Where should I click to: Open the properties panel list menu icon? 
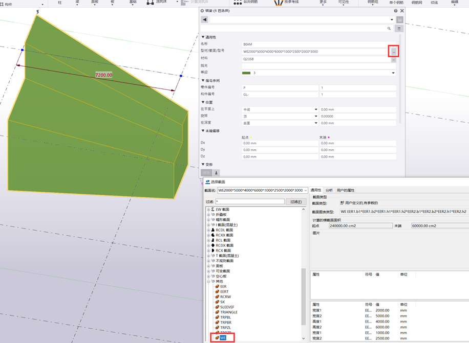[x=399, y=29]
